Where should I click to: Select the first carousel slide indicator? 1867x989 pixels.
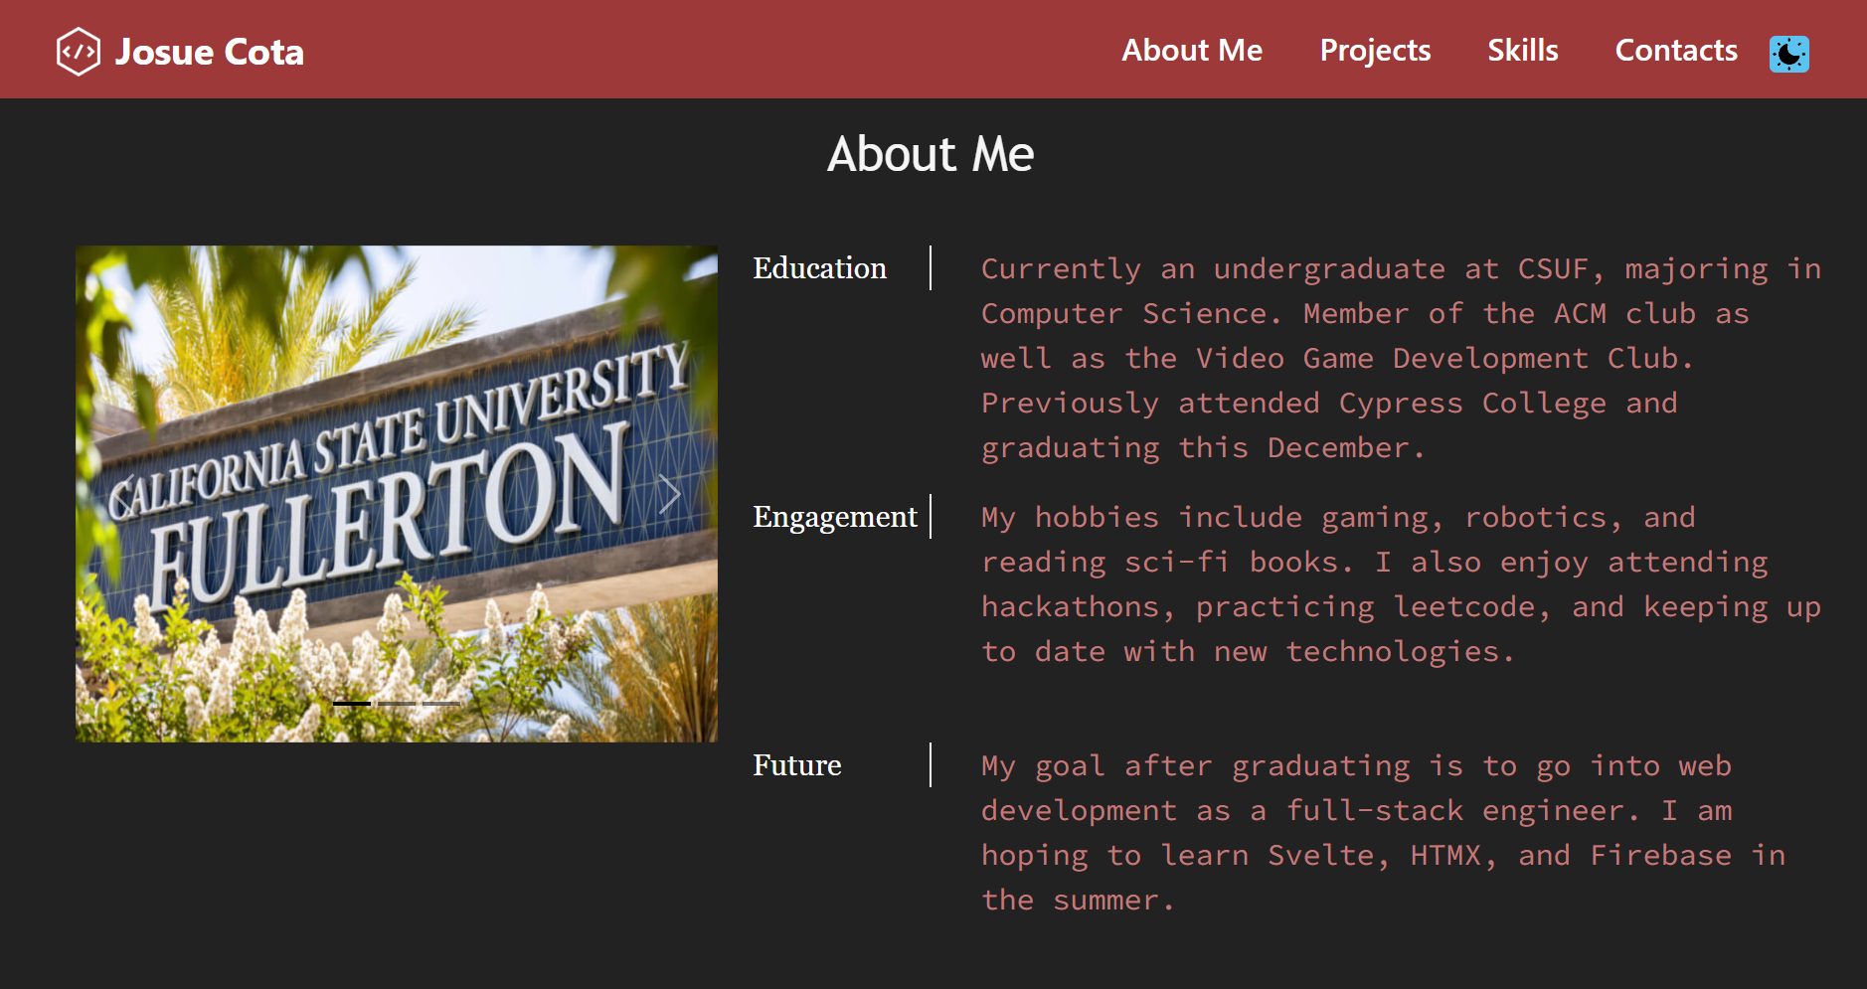coord(352,703)
